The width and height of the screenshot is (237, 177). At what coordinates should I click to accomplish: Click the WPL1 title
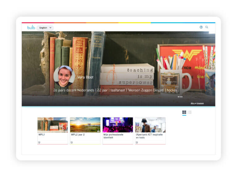pyautogui.click(x=42, y=135)
